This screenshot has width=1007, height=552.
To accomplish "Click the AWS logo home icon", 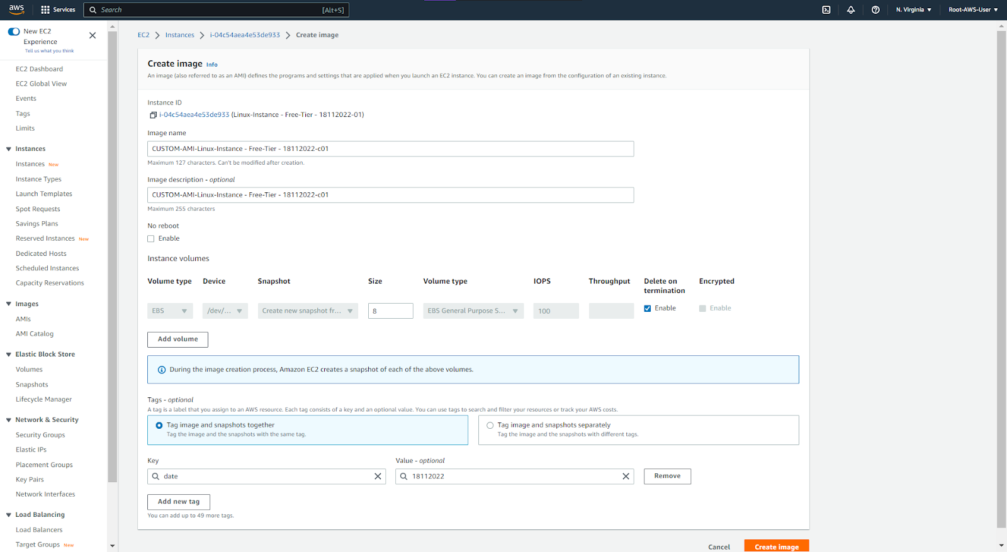I will tap(16, 9).
